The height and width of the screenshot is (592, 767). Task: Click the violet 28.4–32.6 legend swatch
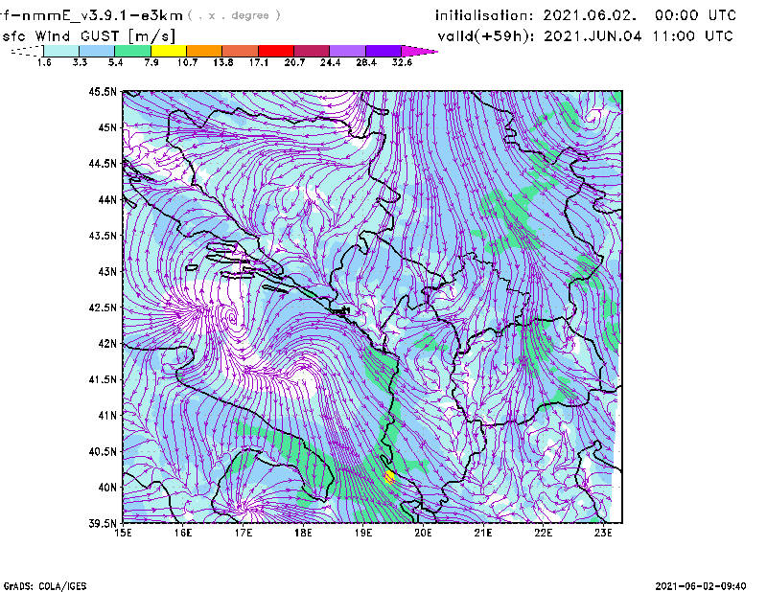pyautogui.click(x=383, y=51)
